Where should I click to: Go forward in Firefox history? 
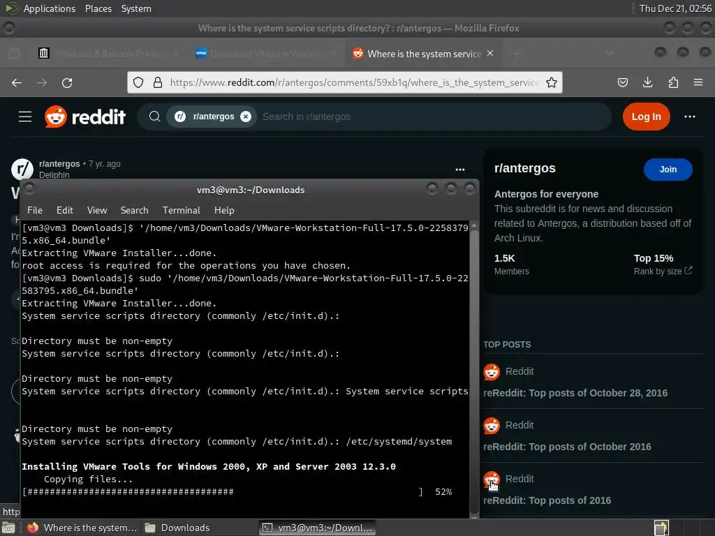[x=41, y=82]
